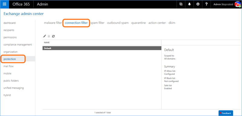
Task: Click '1 selected of 1 total' status
Action: coord(103,113)
